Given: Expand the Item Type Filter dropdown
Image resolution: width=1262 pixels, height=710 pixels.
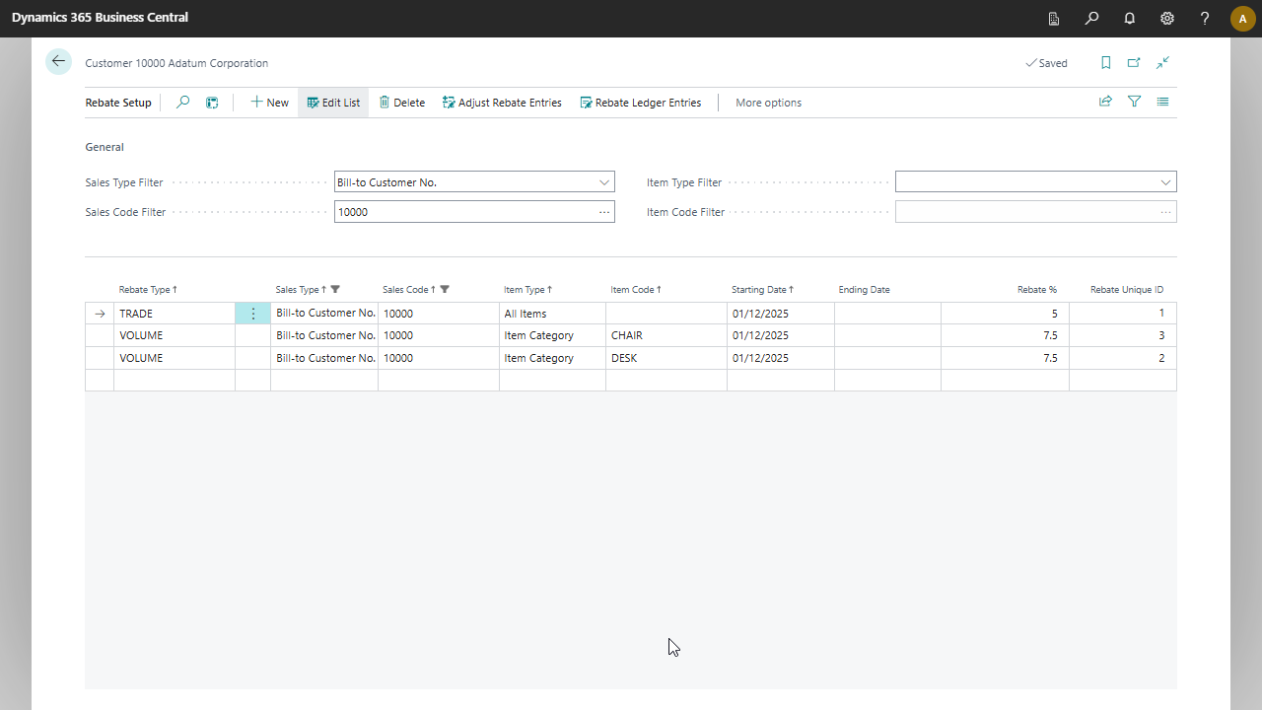Looking at the screenshot, I should point(1165,182).
